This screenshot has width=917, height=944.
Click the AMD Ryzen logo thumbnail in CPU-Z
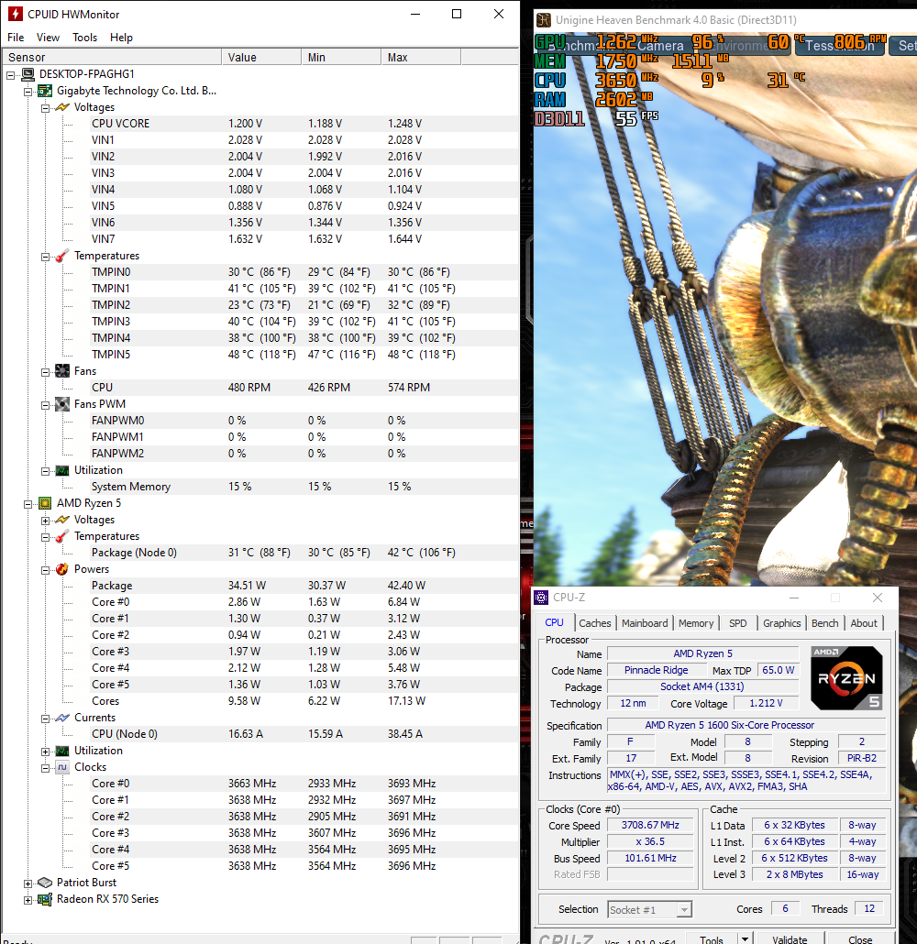tap(845, 678)
